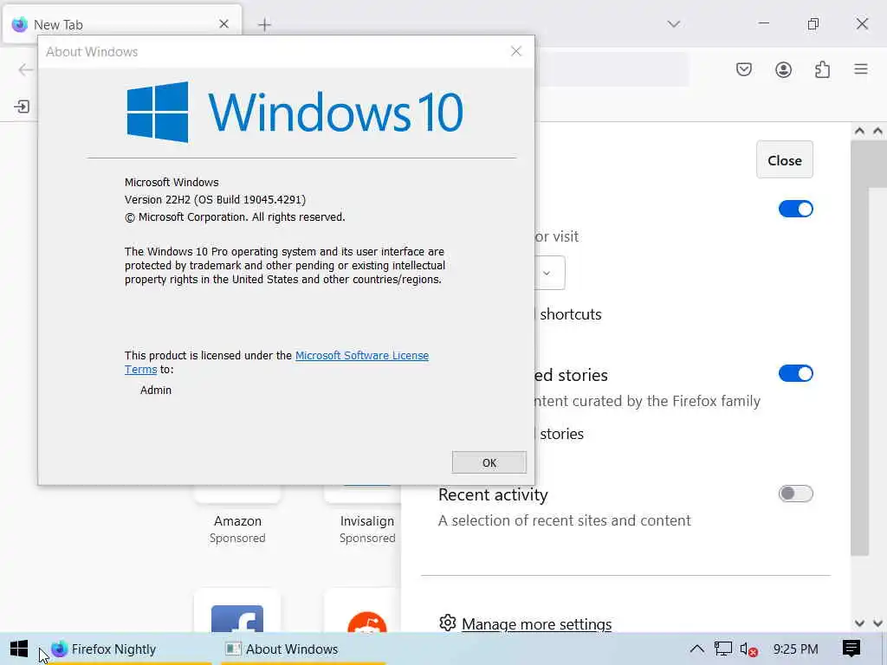Click the scroll down arrow in settings panel
Viewport: 887px width, 665px height.
[x=859, y=623]
